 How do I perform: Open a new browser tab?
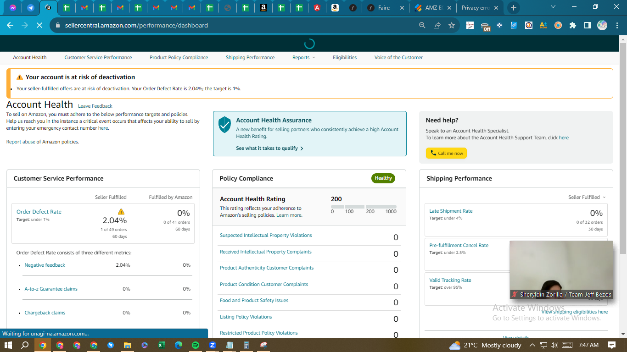click(513, 8)
